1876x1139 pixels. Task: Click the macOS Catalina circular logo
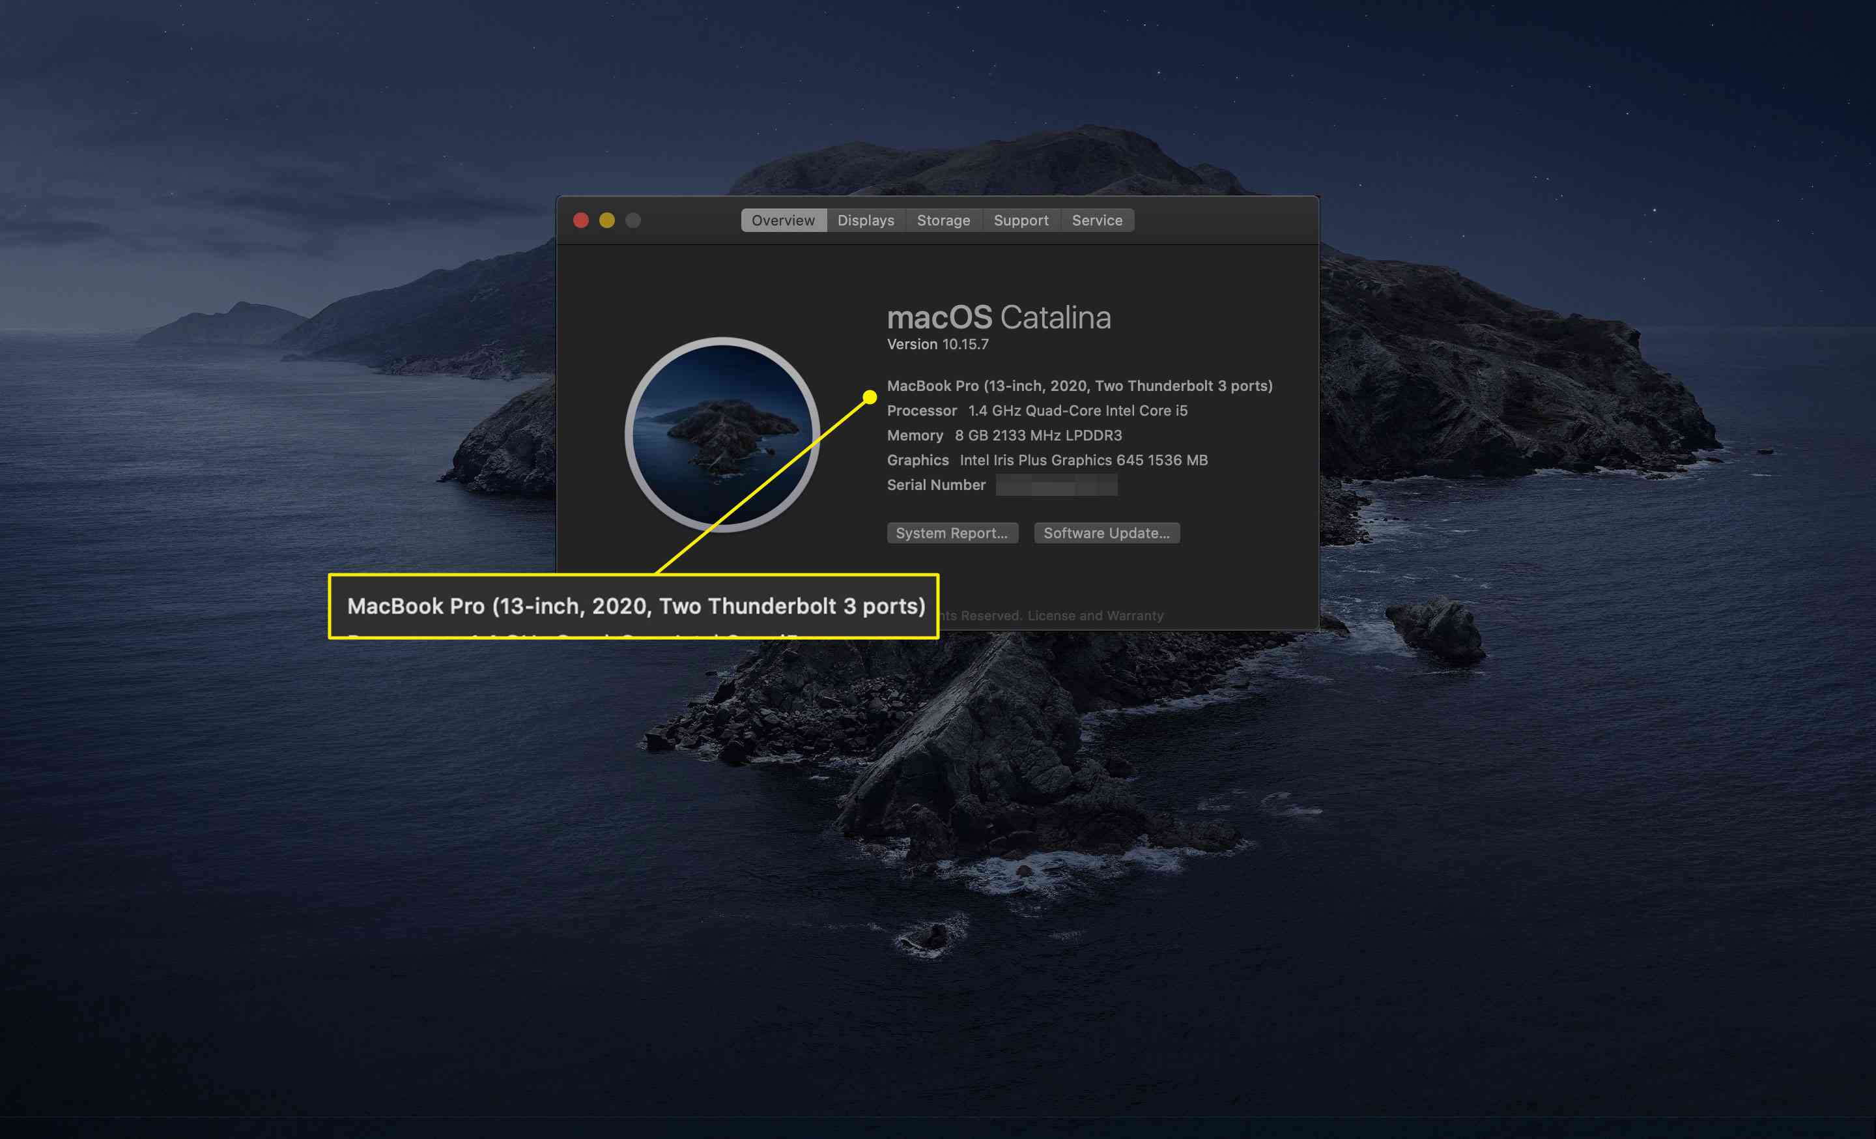click(722, 434)
